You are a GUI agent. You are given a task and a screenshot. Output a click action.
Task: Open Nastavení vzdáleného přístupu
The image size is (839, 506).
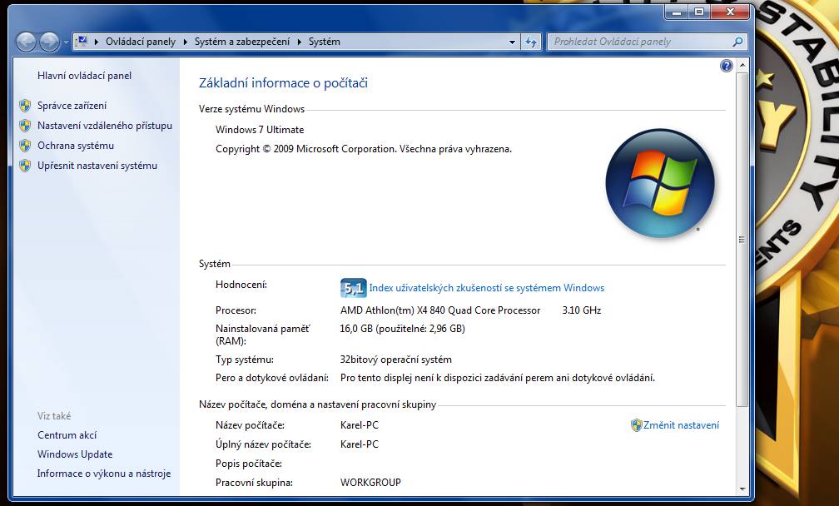(x=105, y=126)
